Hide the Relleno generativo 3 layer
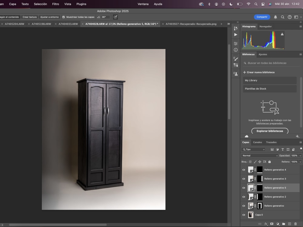 pos(244,179)
